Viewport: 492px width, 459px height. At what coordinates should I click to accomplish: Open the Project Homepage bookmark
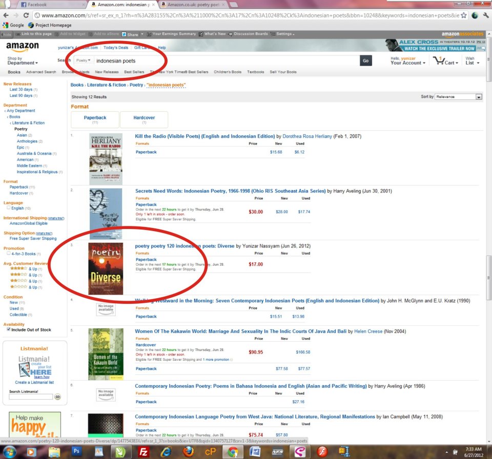[50, 25]
